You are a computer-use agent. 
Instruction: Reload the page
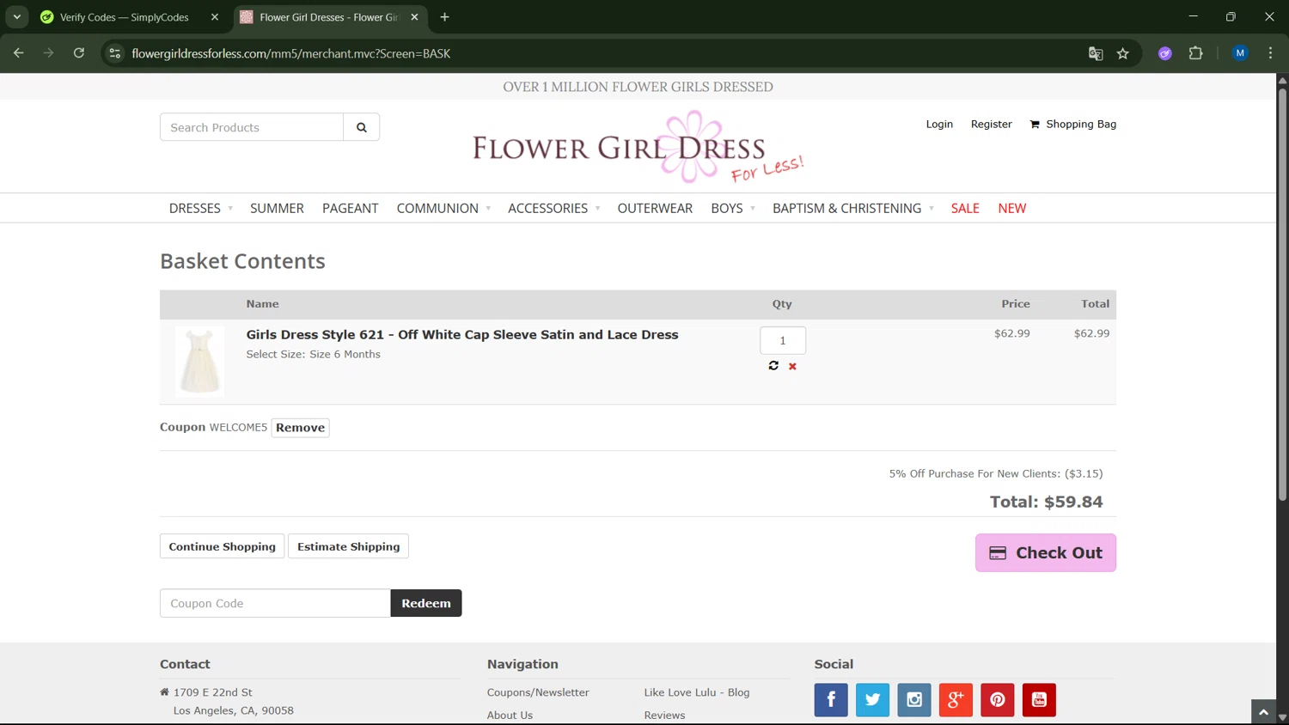(79, 53)
